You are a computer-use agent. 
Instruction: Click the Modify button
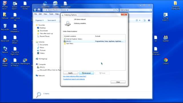71,73
